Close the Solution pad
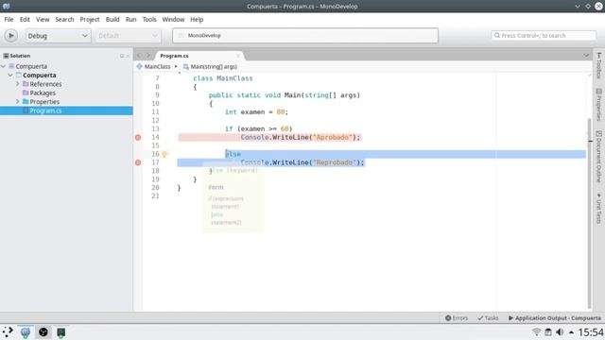 [x=128, y=57]
